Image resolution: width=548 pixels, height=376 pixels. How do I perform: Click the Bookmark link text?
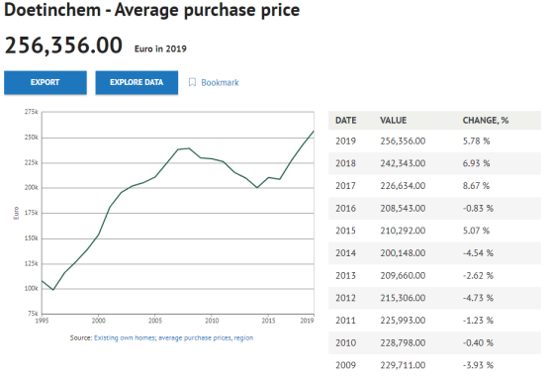point(220,82)
